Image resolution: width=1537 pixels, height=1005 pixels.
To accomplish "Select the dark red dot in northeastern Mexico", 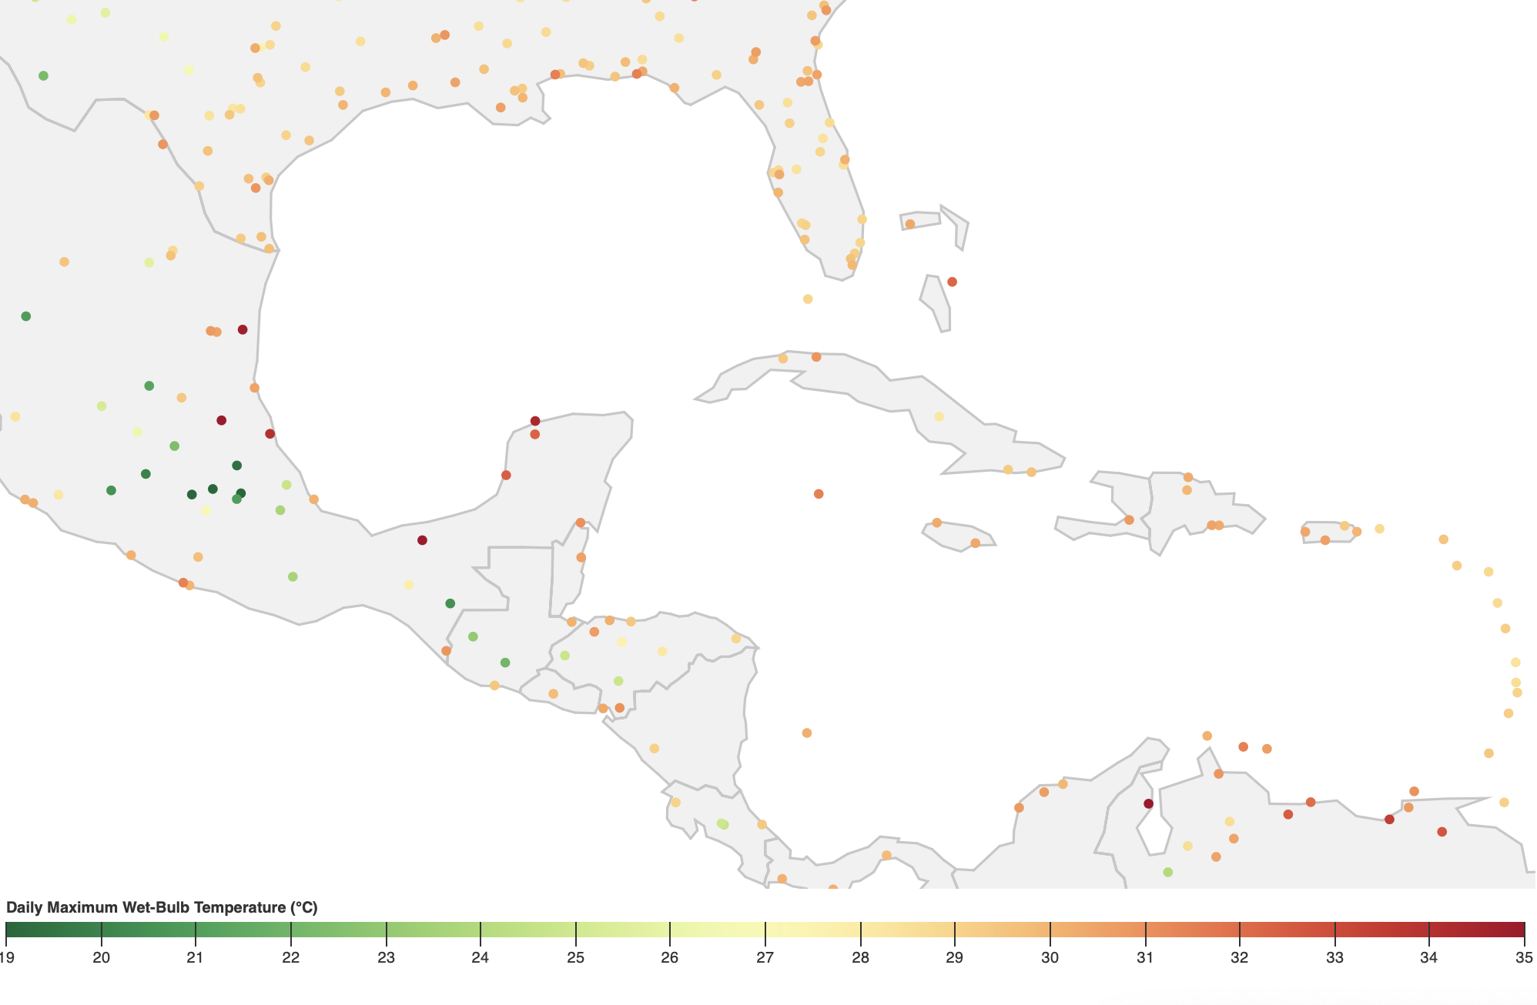I will point(243,329).
